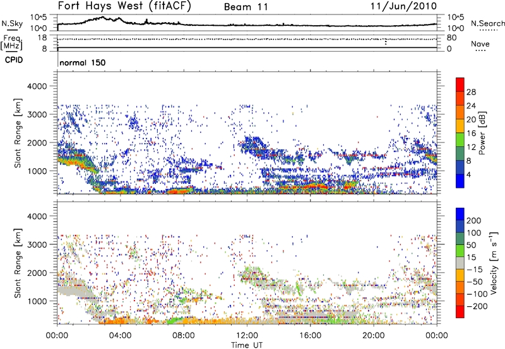Image resolution: width=505 pixels, height=349 pixels.
Task: Click the N.Search legend label
Action: click(487, 23)
